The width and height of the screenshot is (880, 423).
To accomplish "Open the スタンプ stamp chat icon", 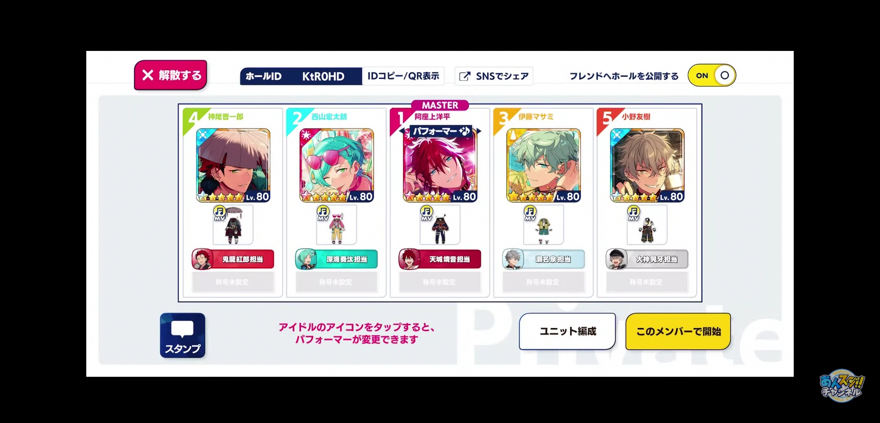I will (x=183, y=335).
